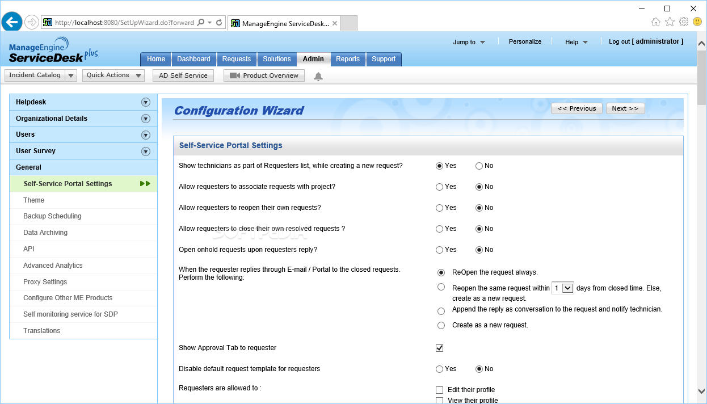
Task: Open the browser settings gear icon
Action: pyautogui.click(x=684, y=22)
